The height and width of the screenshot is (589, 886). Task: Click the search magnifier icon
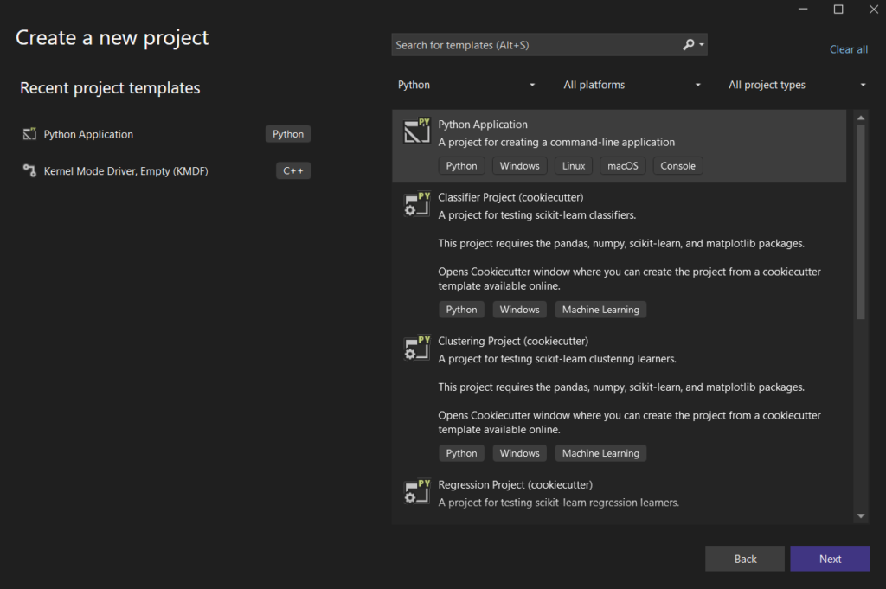[688, 45]
